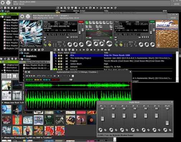Toggle yellow cue button on left deck
181x142 pixels.
pyautogui.click(x=50, y=45)
